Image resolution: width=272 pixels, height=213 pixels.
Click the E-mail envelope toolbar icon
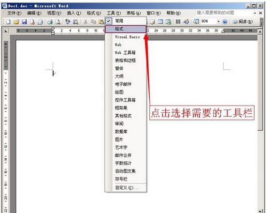pyautogui.click(x=40, y=22)
